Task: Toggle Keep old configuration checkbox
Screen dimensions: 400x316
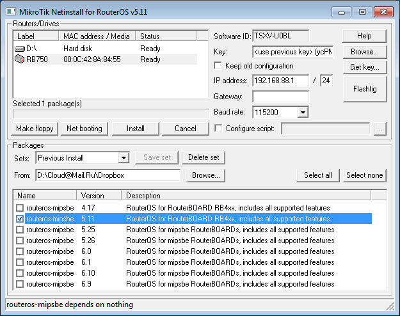Action: pos(218,65)
